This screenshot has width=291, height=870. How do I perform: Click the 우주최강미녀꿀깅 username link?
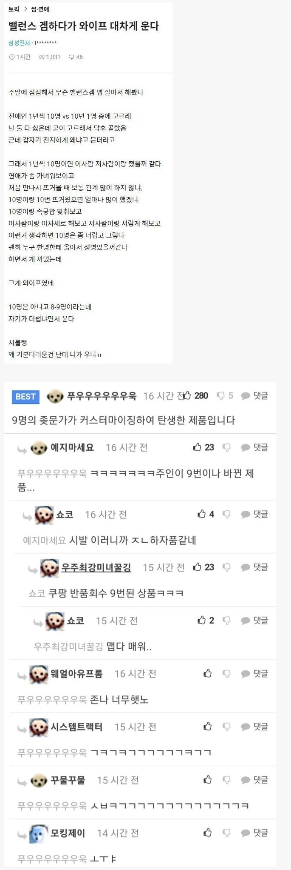coord(96,567)
